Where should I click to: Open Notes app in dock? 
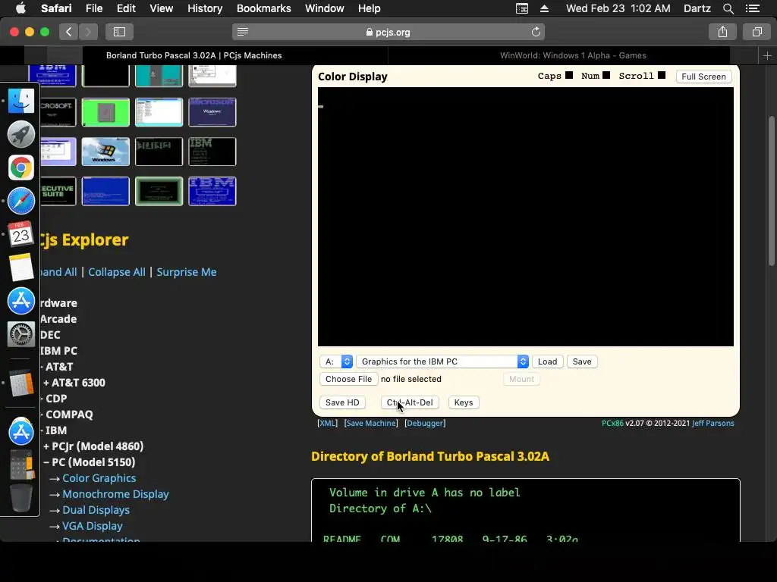pyautogui.click(x=20, y=268)
